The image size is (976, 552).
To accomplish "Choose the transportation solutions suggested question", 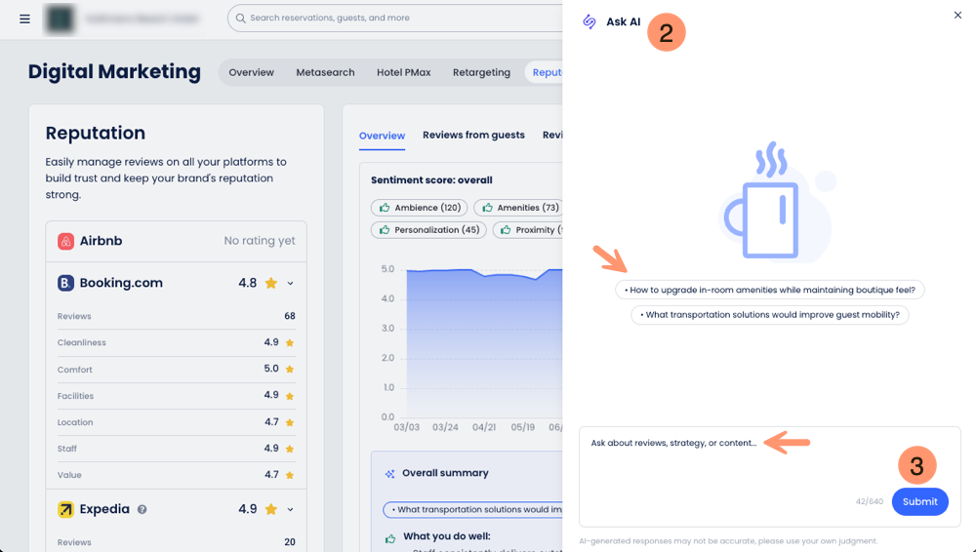I will (770, 315).
